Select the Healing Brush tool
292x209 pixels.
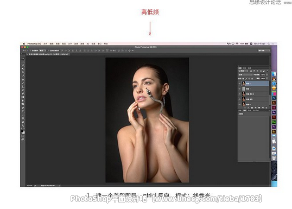23,80
